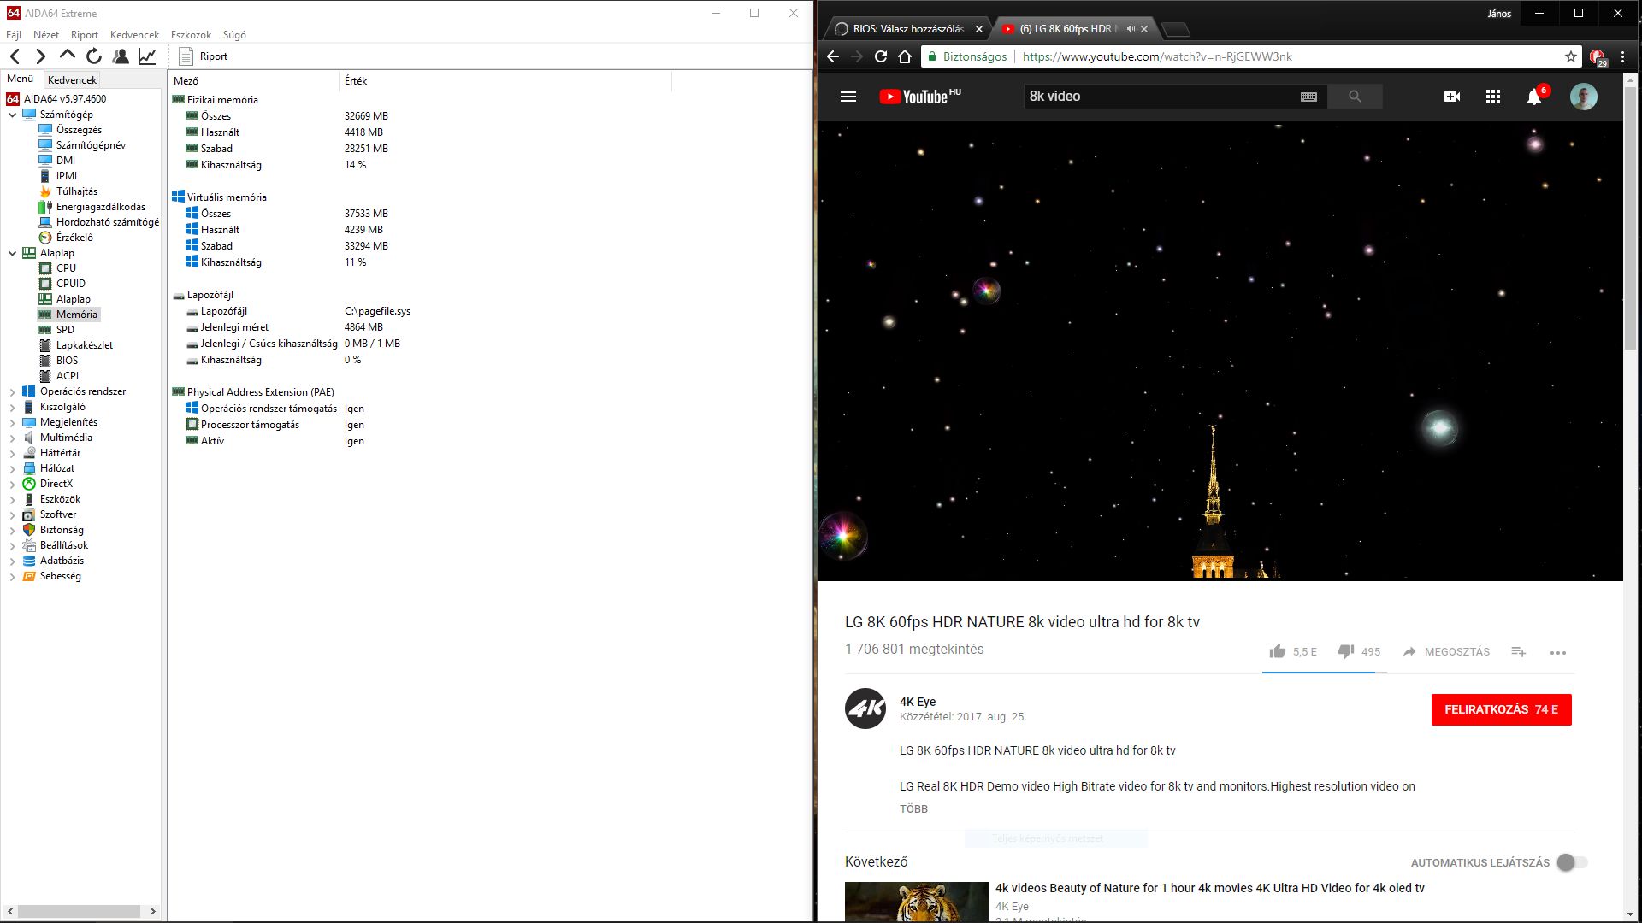Refresh the AIDA64 page
The image size is (1642, 923).
pyautogui.click(x=94, y=56)
